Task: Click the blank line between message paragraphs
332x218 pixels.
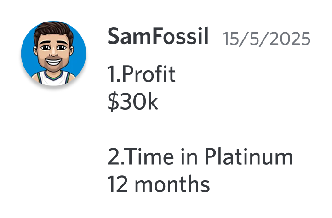Action: click(200, 129)
